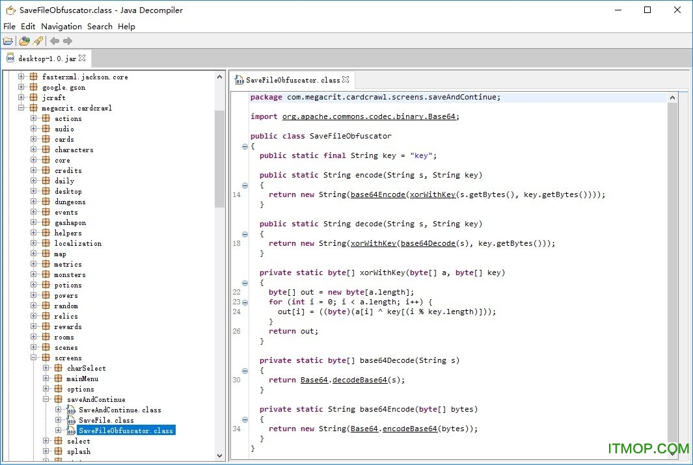Collapse the screens package node
Screen dimensions: 693x465
pyautogui.click(x=33, y=358)
